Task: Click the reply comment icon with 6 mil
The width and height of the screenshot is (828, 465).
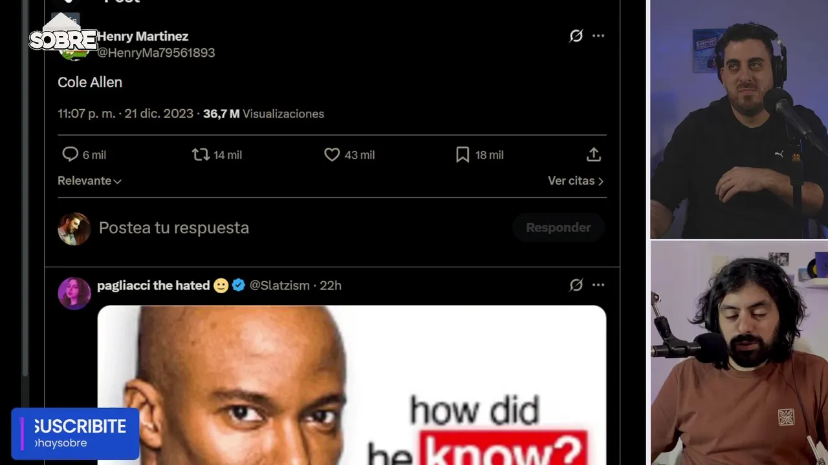Action: pos(70,154)
